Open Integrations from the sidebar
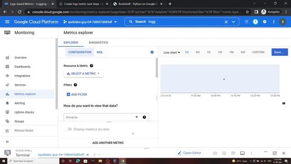The width and height of the screenshot is (291, 164). coord(22,76)
